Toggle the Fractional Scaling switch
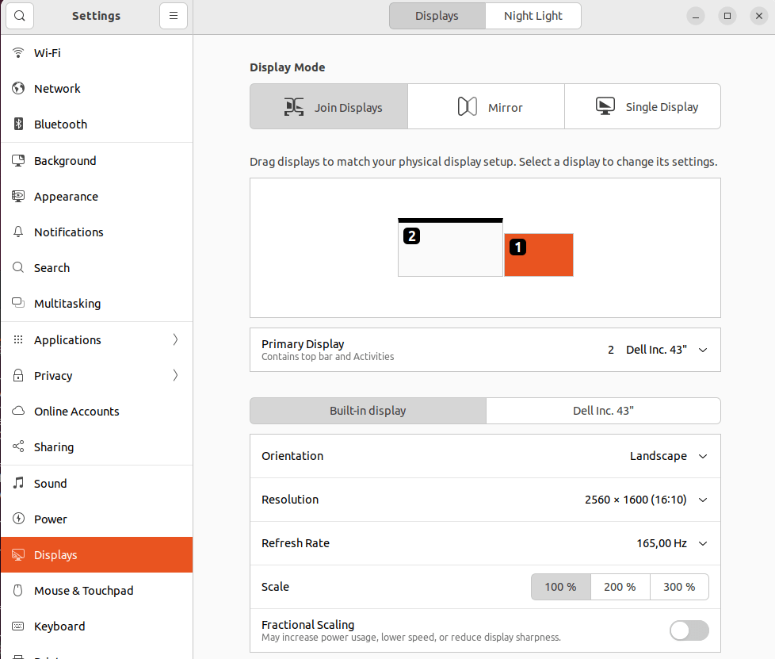This screenshot has width=775, height=659. pyautogui.click(x=689, y=630)
